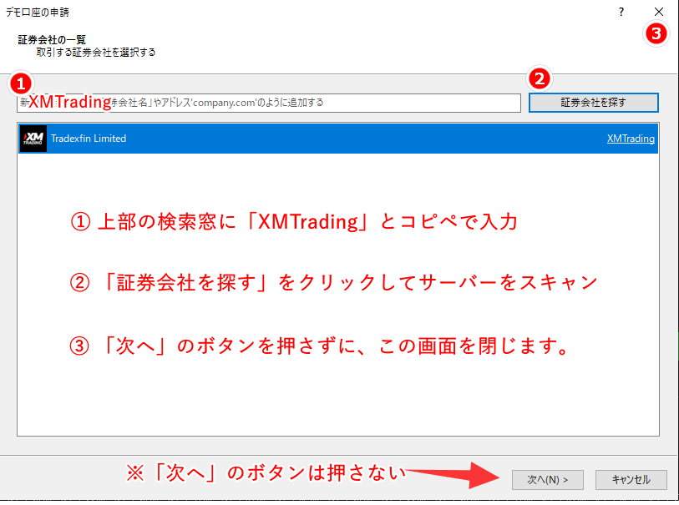Click the broker search input field
Image resolution: width=679 pixels, height=505 pixels.
pos(268,103)
